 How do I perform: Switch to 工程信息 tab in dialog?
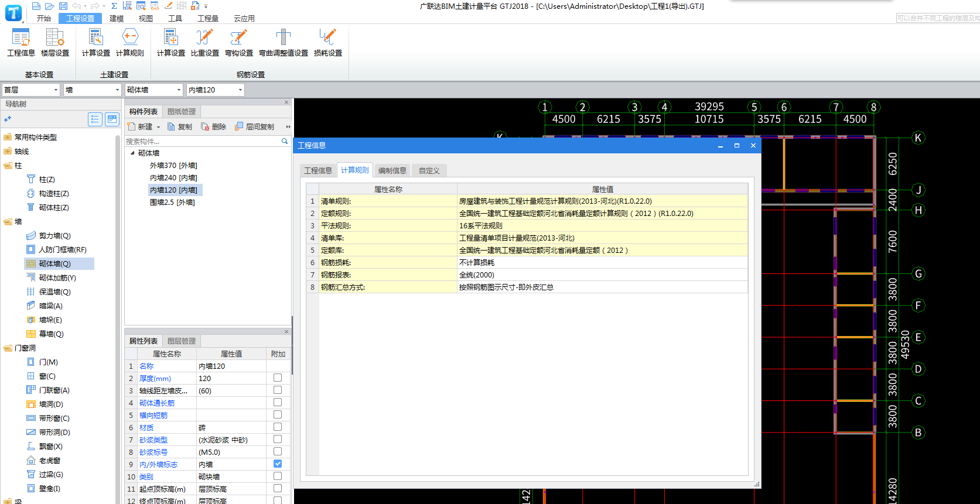pyautogui.click(x=318, y=170)
